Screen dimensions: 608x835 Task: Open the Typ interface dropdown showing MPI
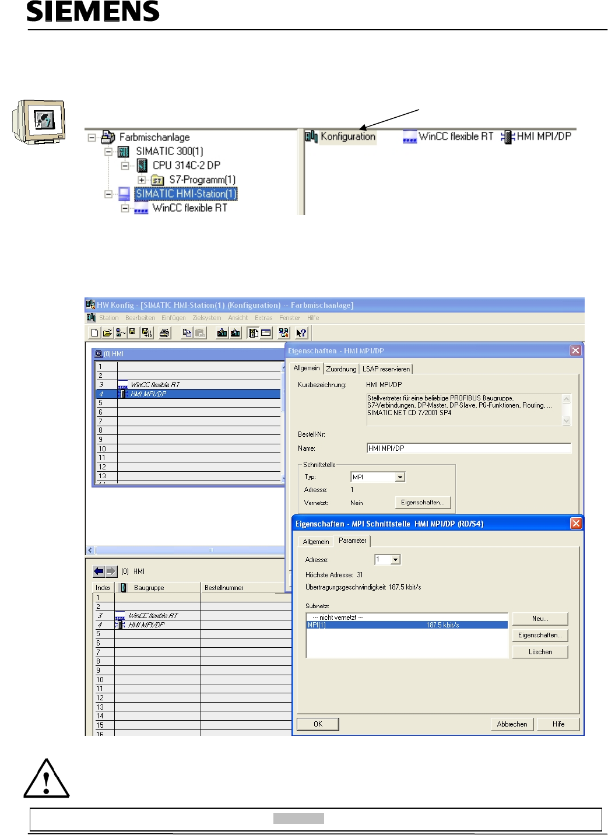click(400, 477)
